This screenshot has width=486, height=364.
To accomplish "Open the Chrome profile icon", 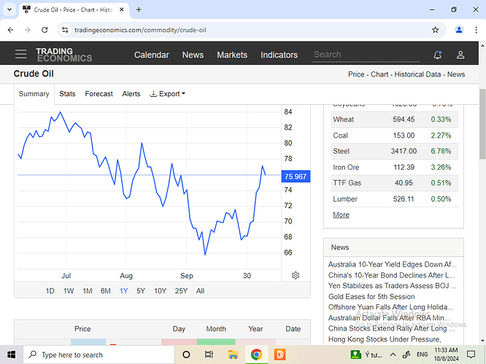I will [x=459, y=30].
